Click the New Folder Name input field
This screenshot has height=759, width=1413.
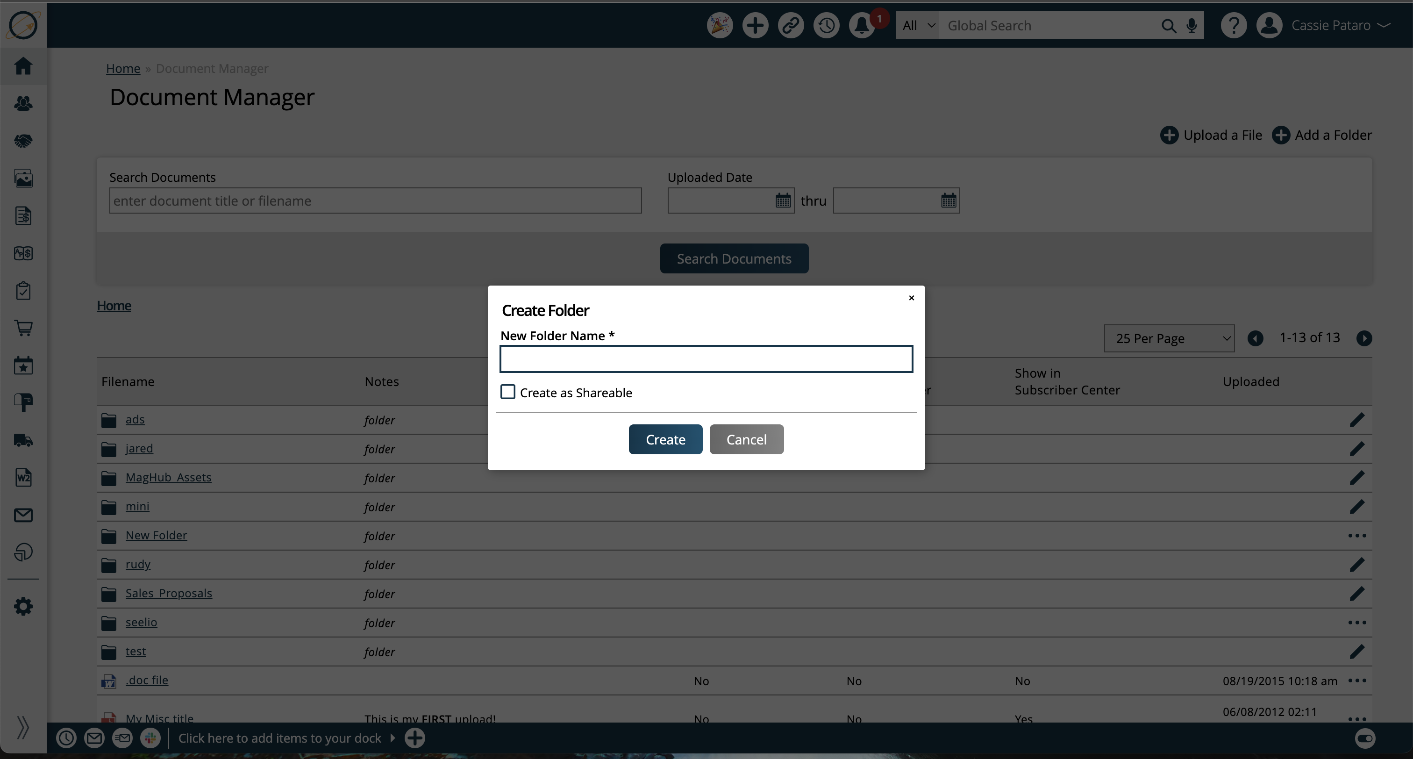[706, 359]
